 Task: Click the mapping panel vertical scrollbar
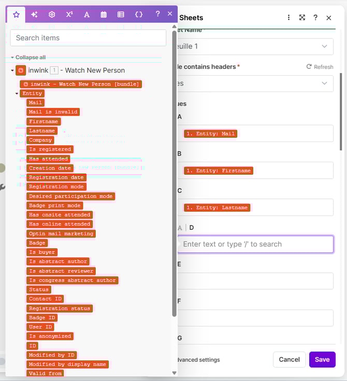click(174, 171)
